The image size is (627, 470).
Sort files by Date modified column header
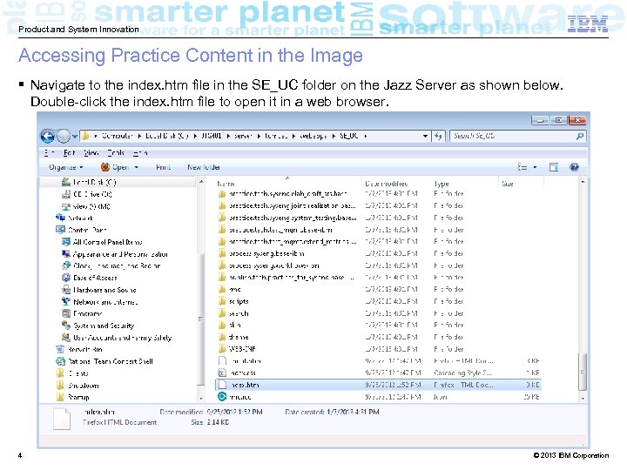tap(387, 184)
